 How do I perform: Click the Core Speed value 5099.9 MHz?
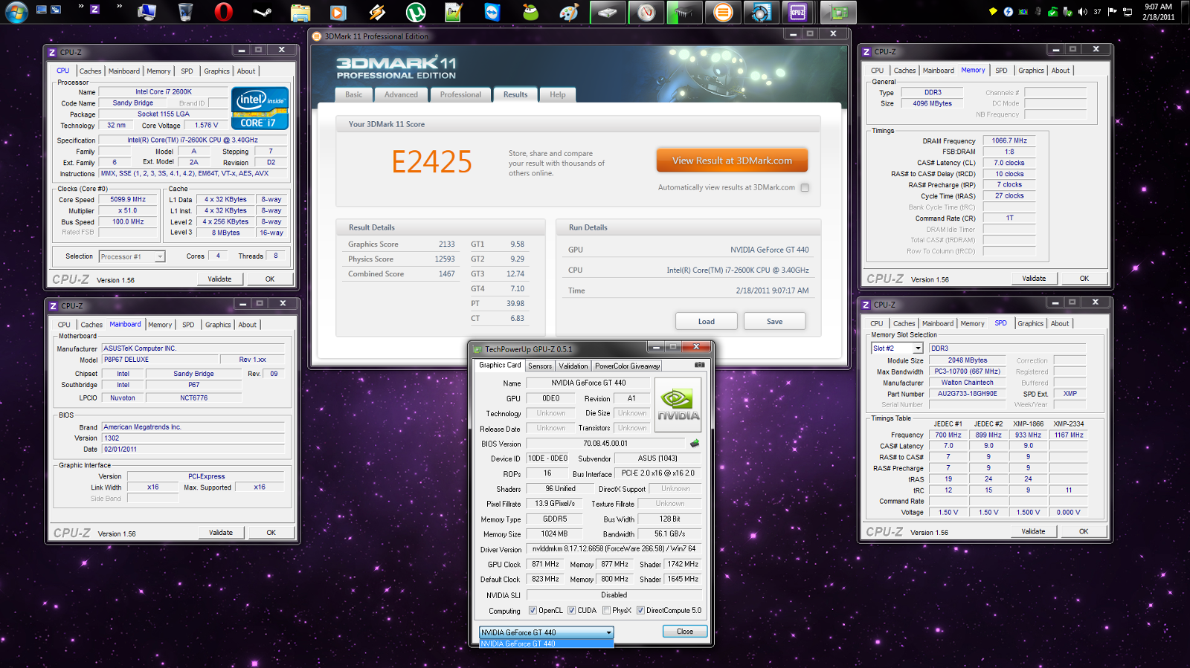click(128, 199)
